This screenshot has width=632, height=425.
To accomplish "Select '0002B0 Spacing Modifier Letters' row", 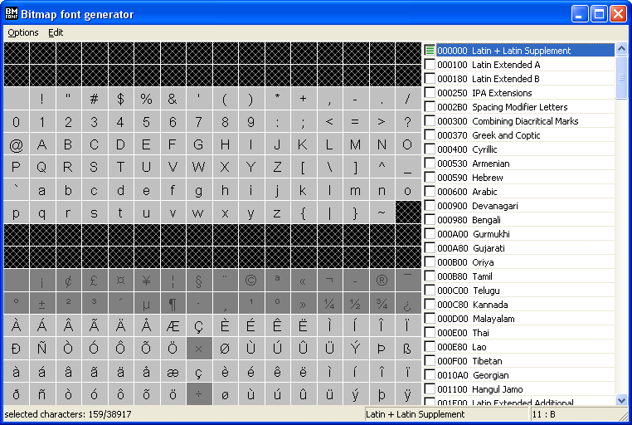I will (x=519, y=107).
